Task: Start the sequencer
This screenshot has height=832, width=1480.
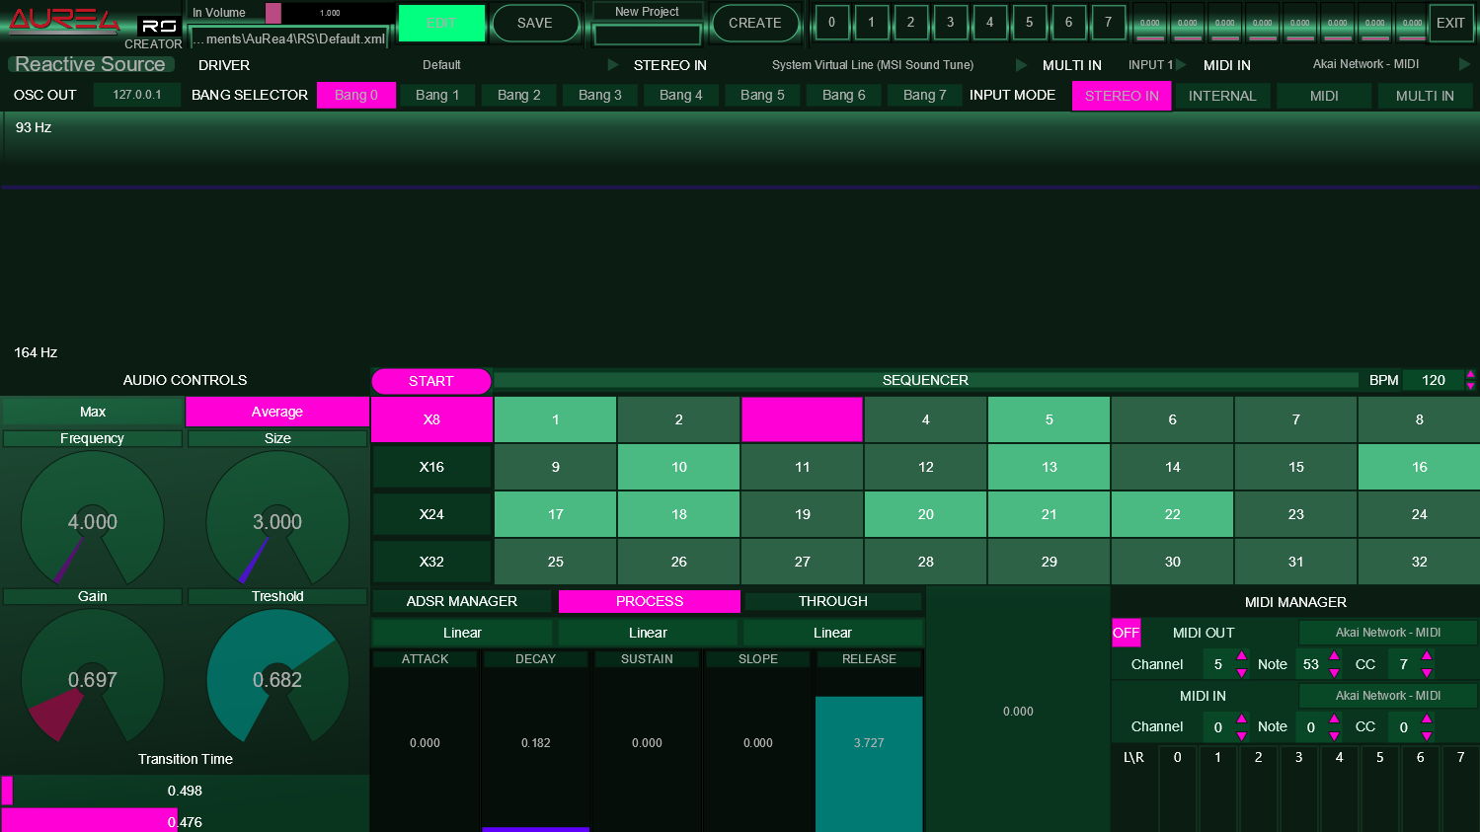Action: 430,381
